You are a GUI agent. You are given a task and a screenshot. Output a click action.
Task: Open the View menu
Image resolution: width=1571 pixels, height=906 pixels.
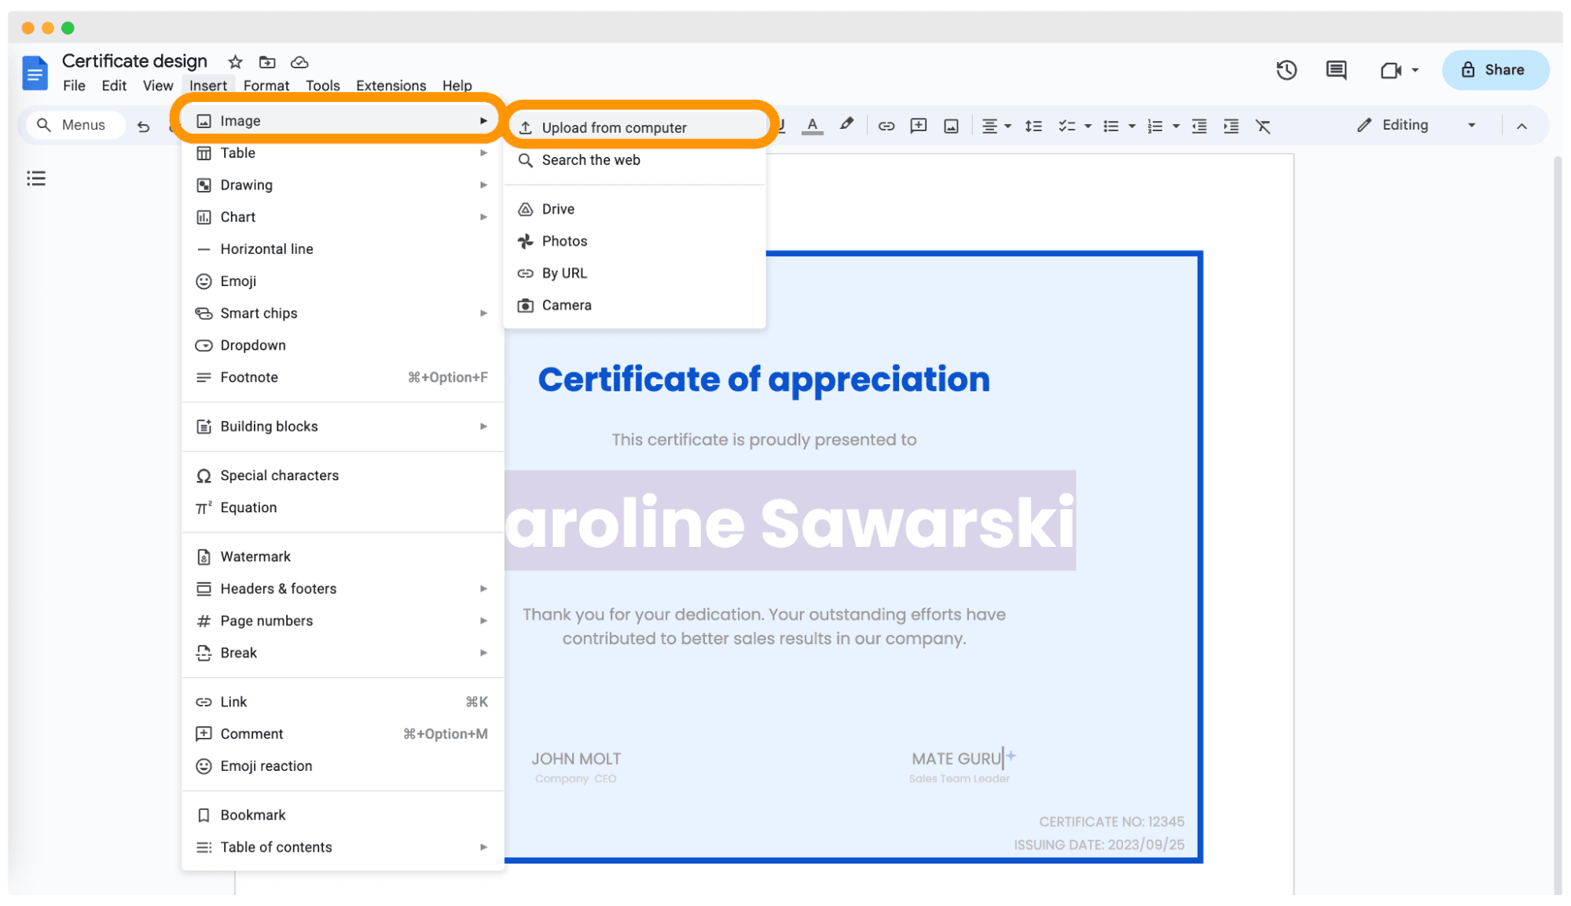157,86
